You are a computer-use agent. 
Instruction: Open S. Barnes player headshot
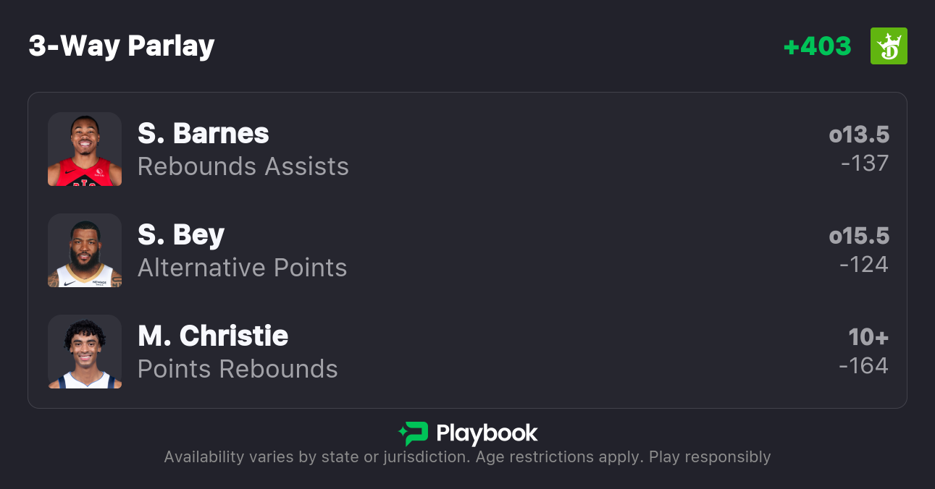tap(85, 149)
